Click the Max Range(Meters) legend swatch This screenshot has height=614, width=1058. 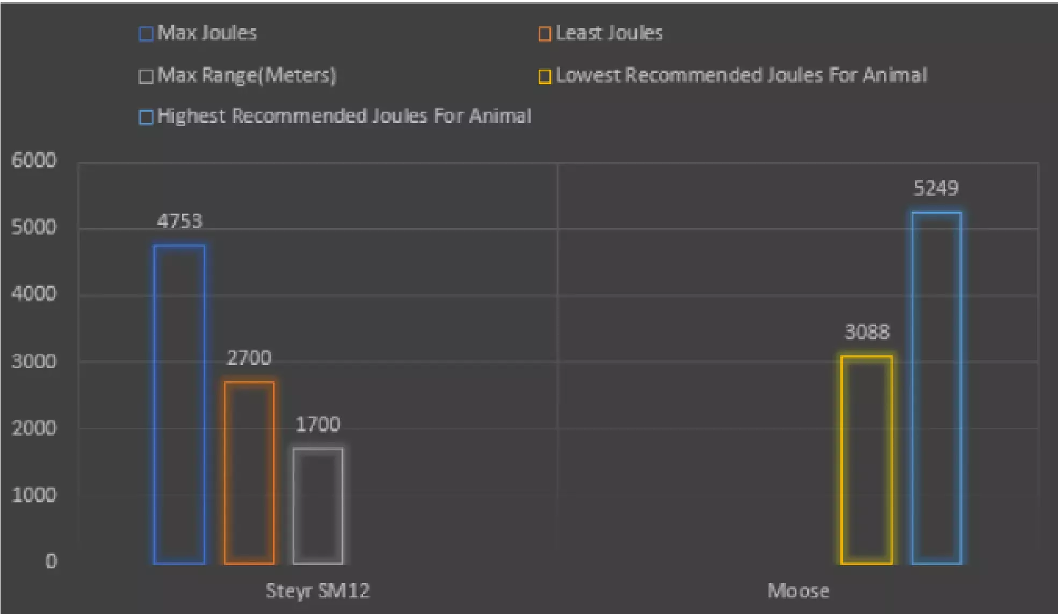146,77
